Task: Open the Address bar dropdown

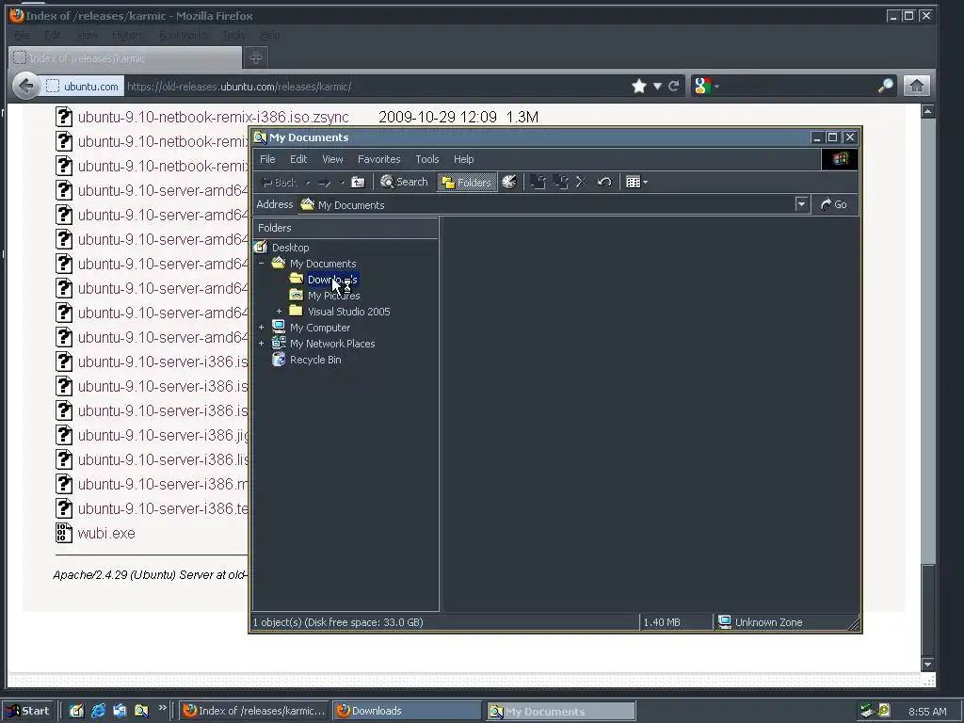Action: click(x=801, y=204)
